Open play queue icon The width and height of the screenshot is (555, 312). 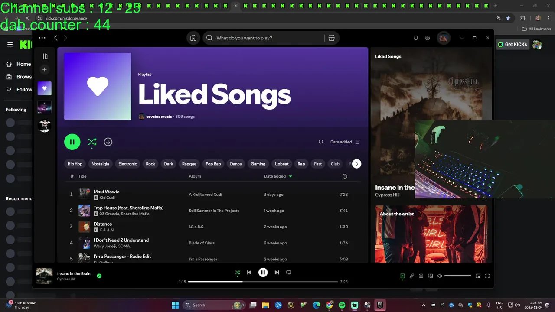(x=421, y=276)
